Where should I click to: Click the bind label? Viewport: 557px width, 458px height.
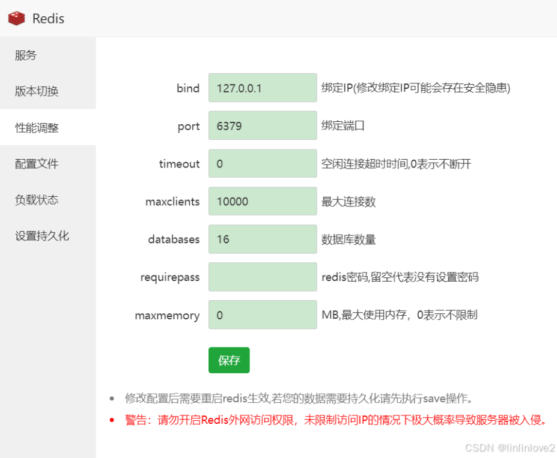click(188, 88)
